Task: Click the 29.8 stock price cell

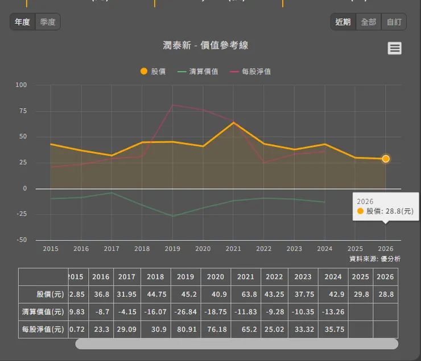Action: click(x=361, y=295)
